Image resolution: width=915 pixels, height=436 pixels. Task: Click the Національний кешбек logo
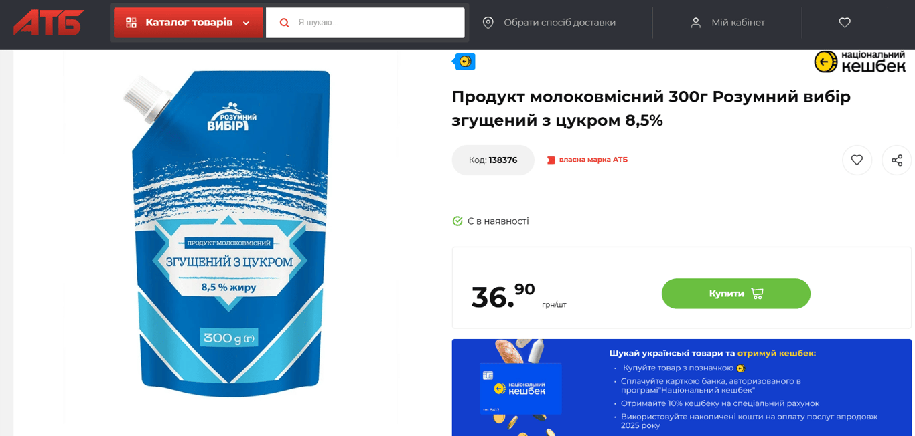click(x=860, y=62)
